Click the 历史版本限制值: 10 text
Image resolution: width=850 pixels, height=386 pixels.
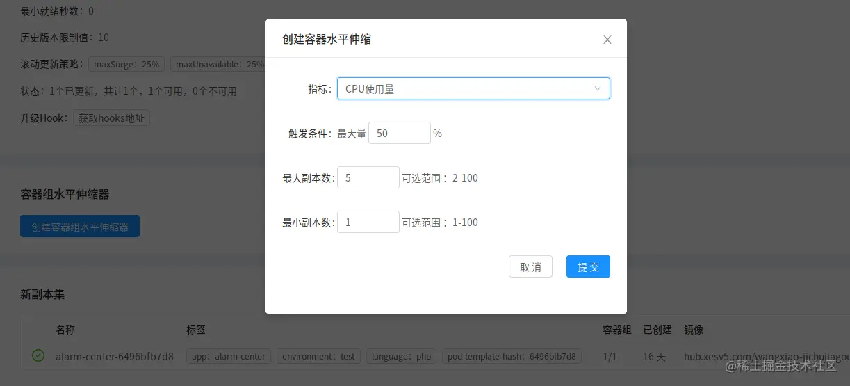pyautogui.click(x=65, y=38)
